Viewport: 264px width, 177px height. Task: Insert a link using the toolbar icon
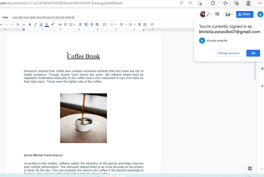click(x=60, y=24)
